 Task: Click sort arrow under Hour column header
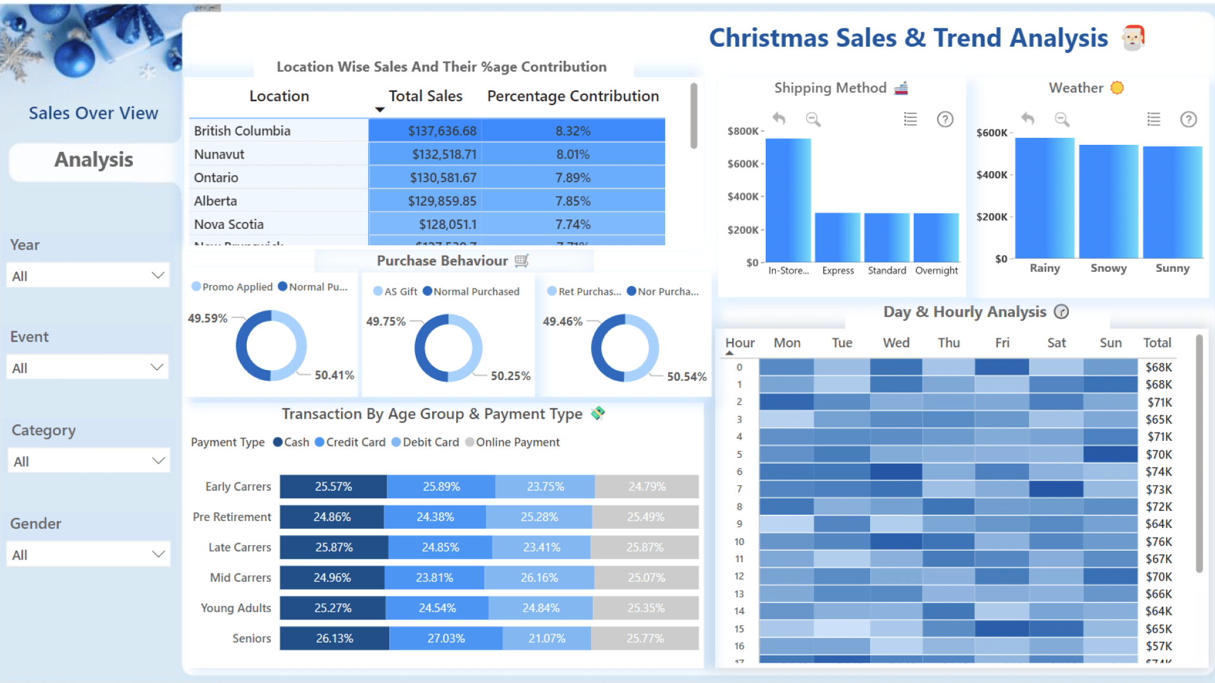tap(730, 353)
